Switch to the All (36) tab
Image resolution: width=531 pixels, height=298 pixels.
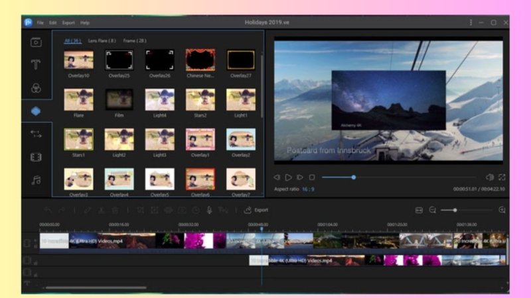pos(72,40)
